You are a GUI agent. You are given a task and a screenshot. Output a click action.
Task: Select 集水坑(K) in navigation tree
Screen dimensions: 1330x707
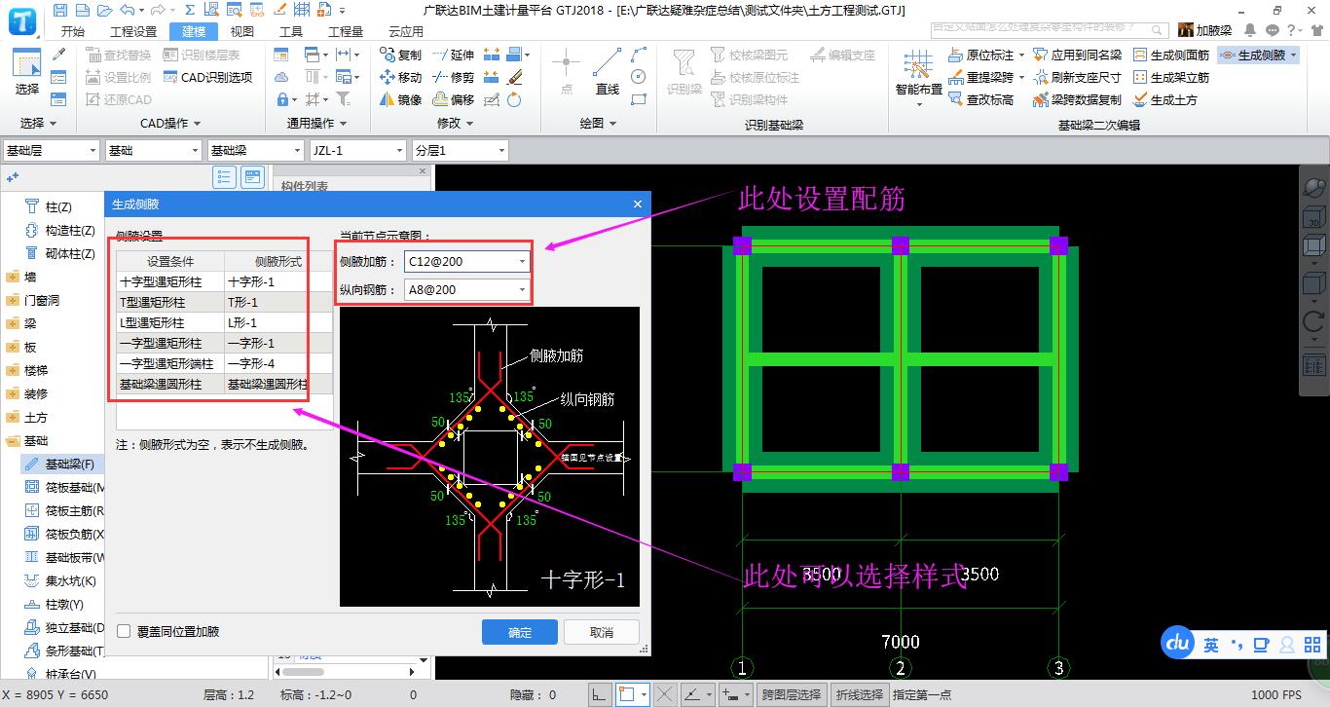[61, 581]
